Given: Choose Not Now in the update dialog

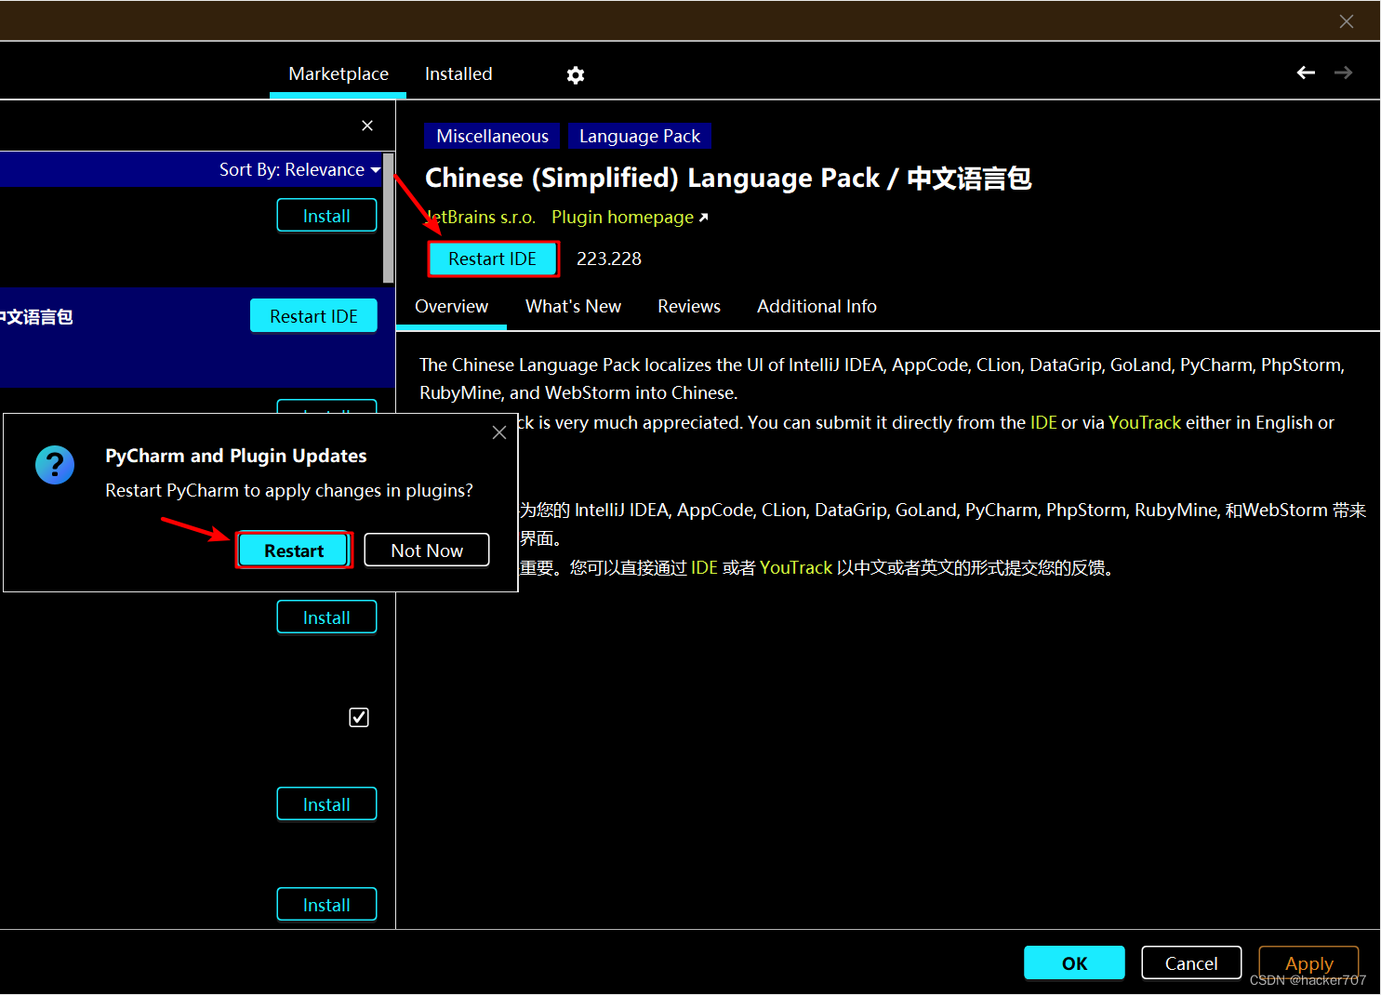Looking at the screenshot, I should pyautogui.click(x=427, y=551).
